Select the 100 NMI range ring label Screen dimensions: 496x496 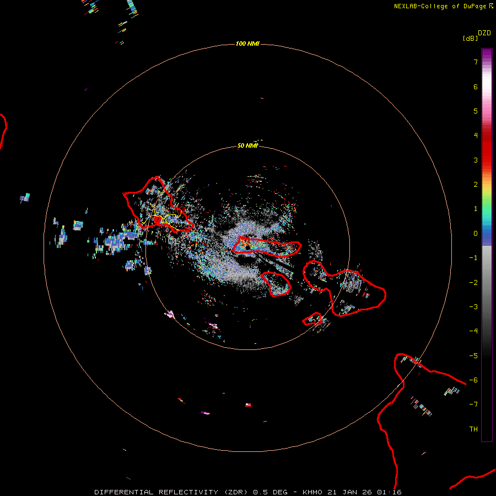247,44
